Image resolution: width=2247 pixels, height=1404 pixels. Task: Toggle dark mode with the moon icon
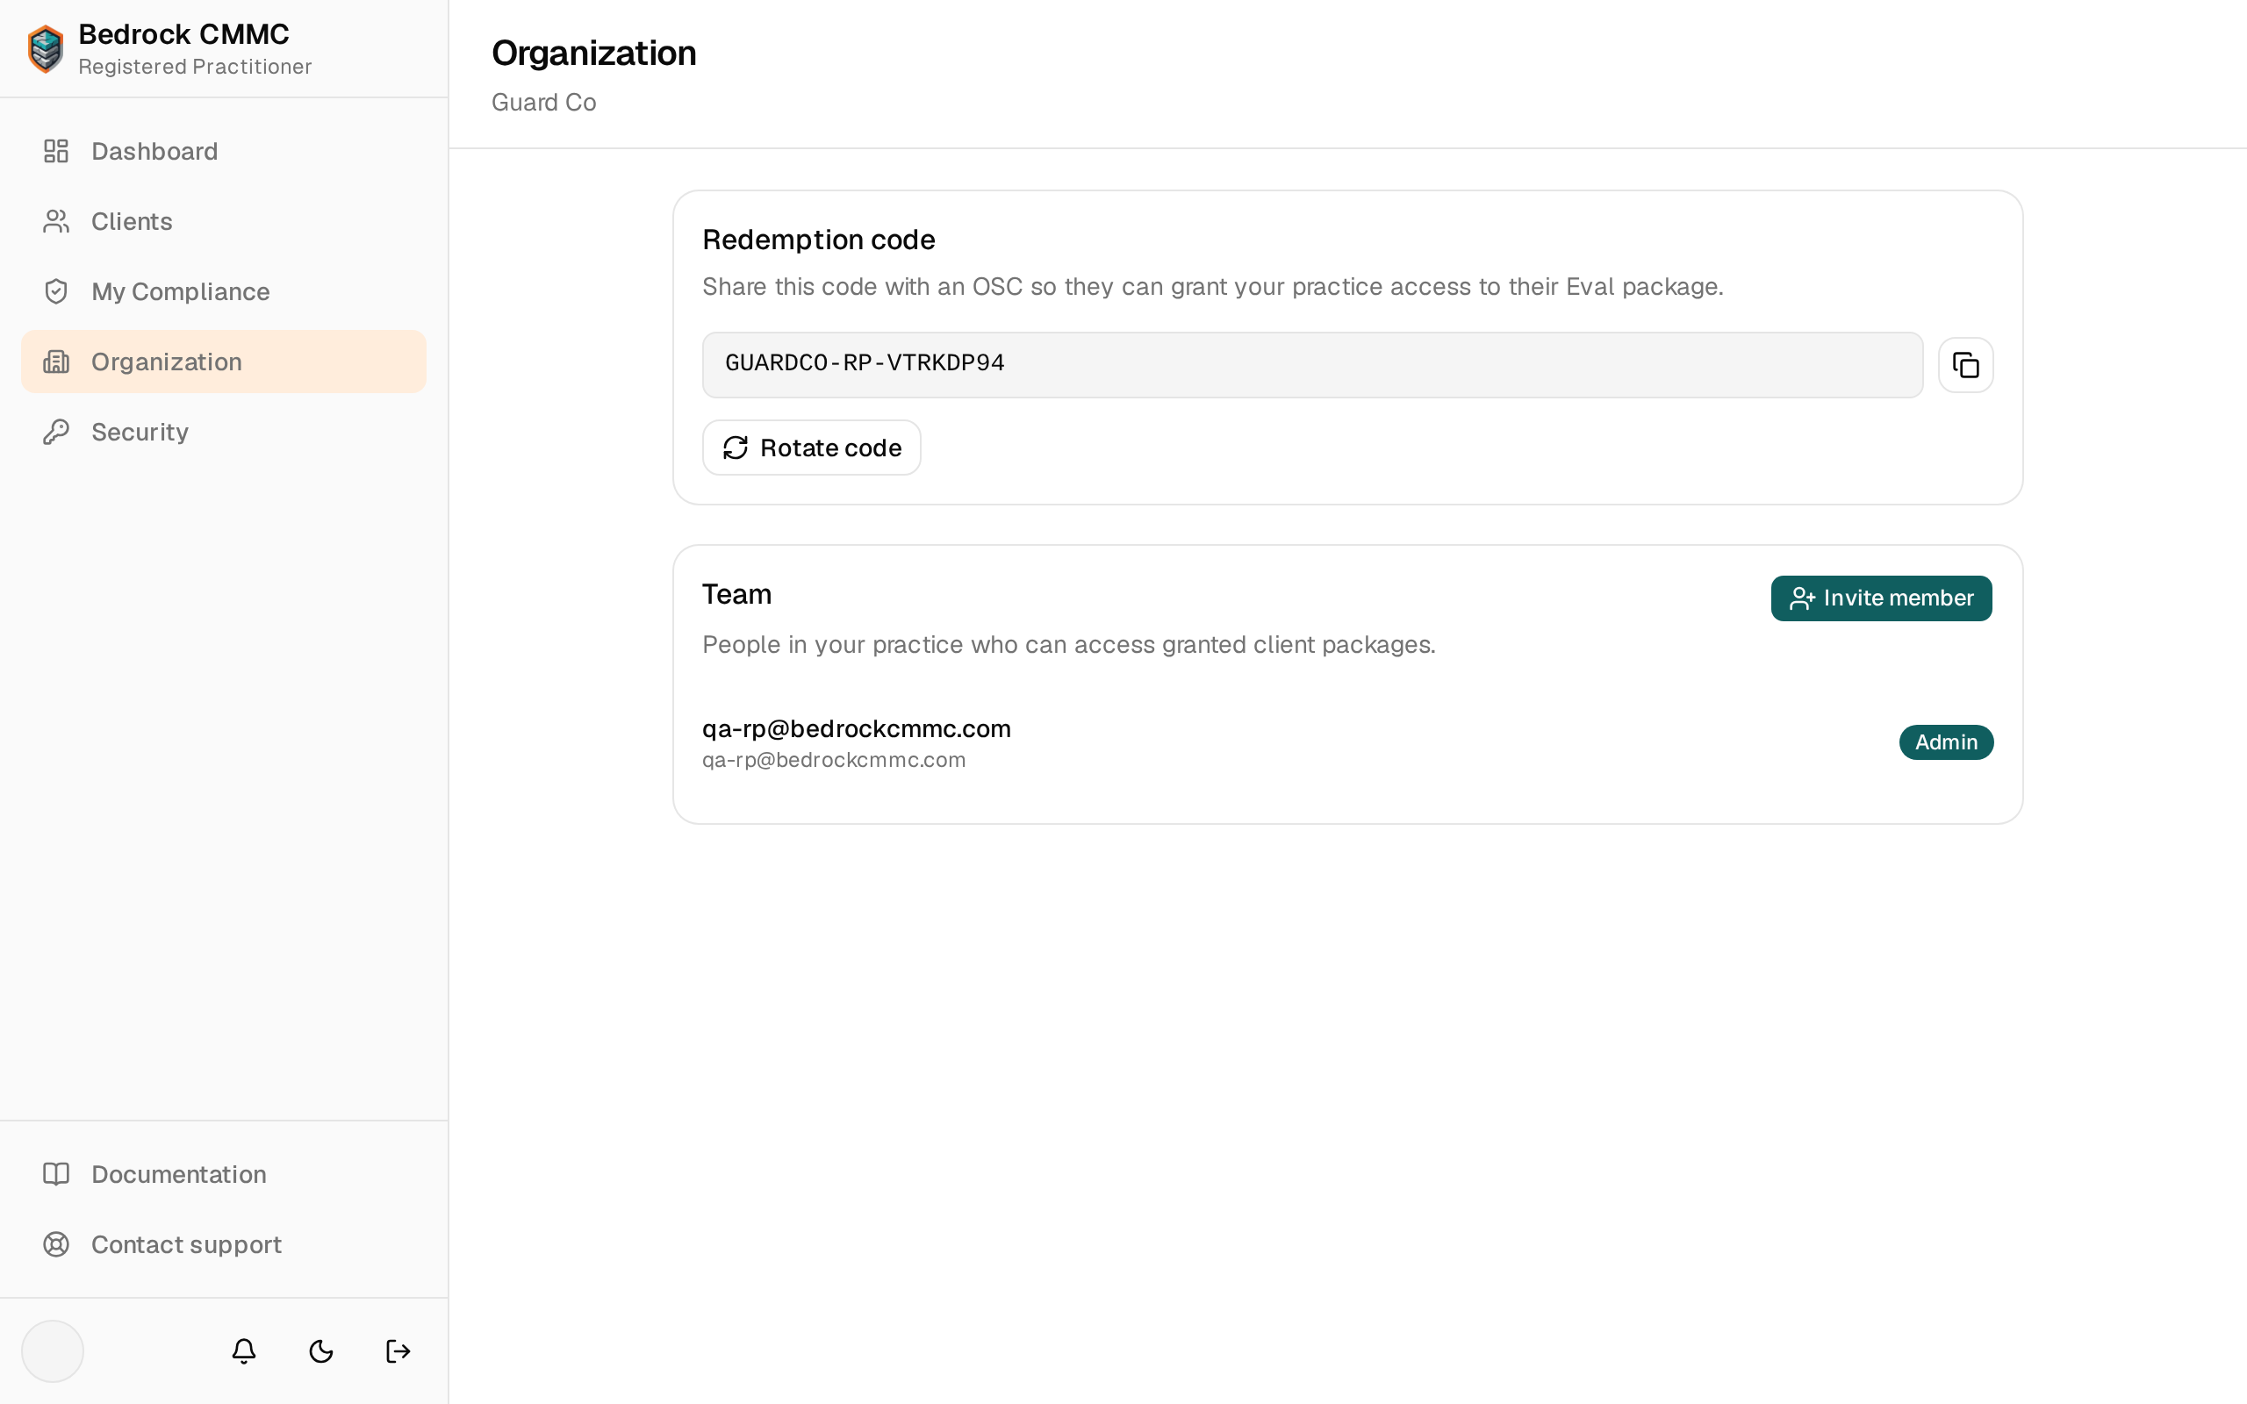coord(321,1351)
